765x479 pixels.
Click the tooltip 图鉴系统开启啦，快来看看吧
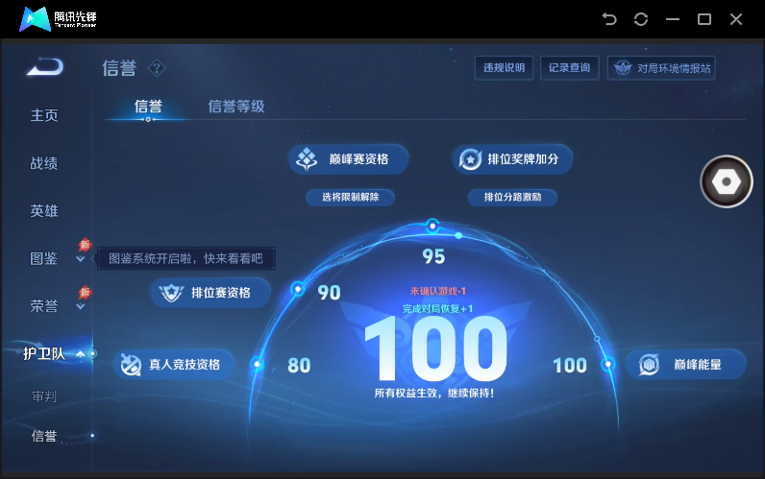point(185,258)
